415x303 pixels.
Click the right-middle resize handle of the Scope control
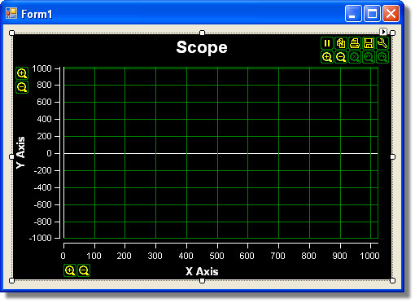[x=393, y=156]
